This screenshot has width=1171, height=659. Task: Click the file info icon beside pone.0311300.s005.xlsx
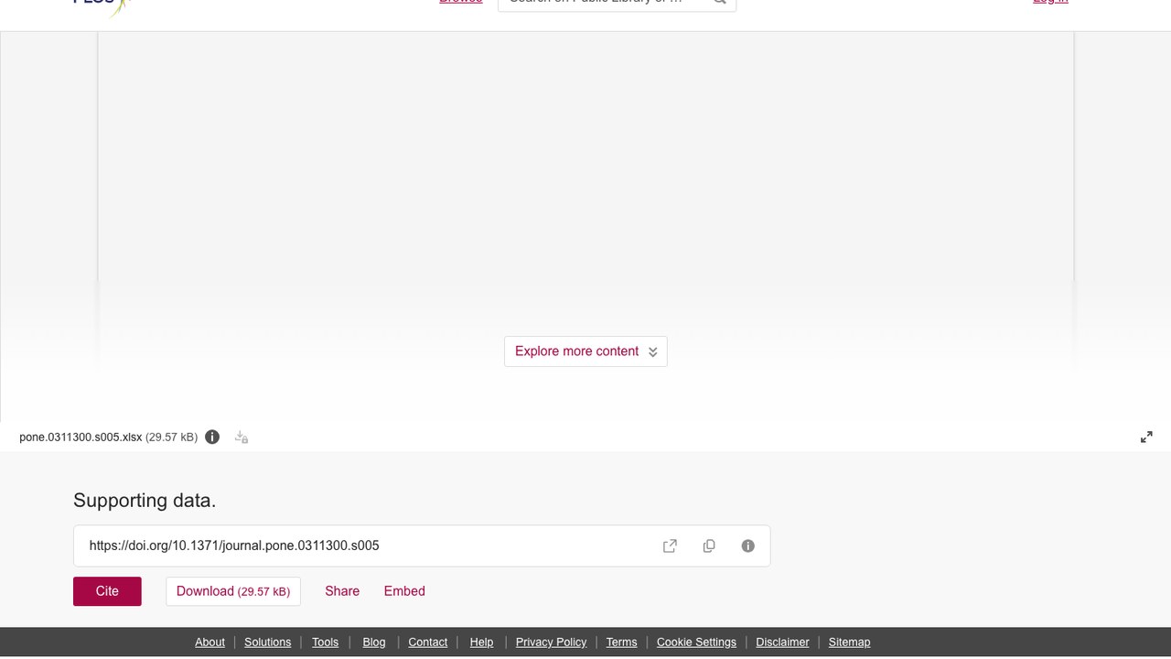[x=212, y=437]
